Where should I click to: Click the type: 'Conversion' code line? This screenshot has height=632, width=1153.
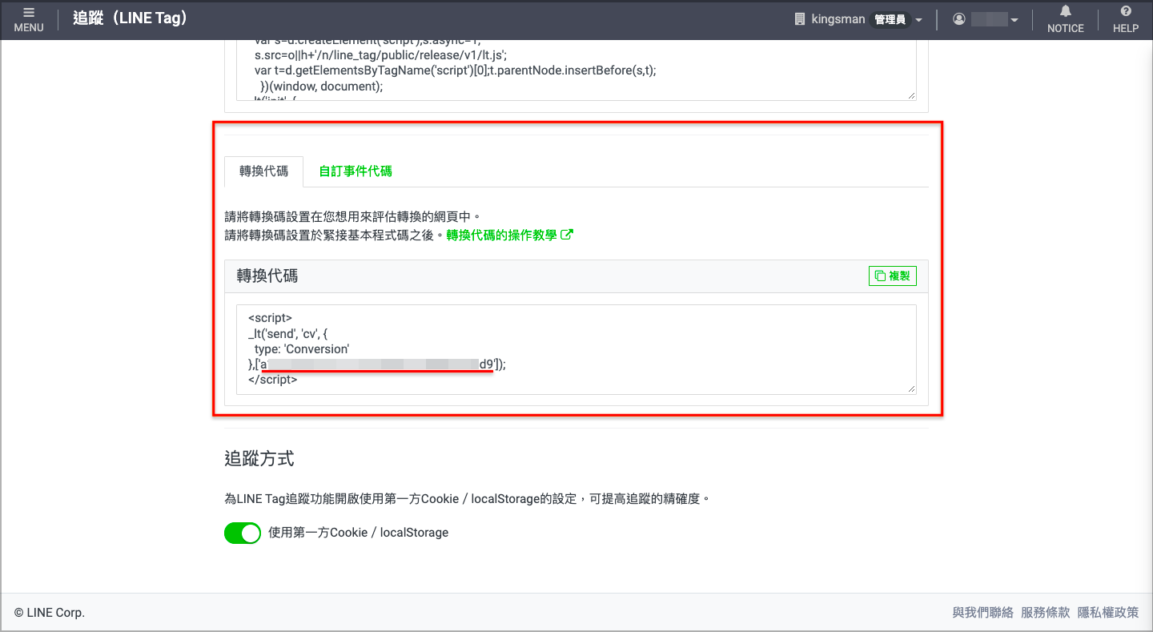(302, 349)
